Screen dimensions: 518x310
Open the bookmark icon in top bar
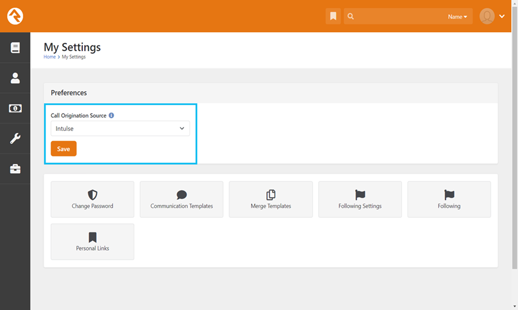(x=333, y=16)
